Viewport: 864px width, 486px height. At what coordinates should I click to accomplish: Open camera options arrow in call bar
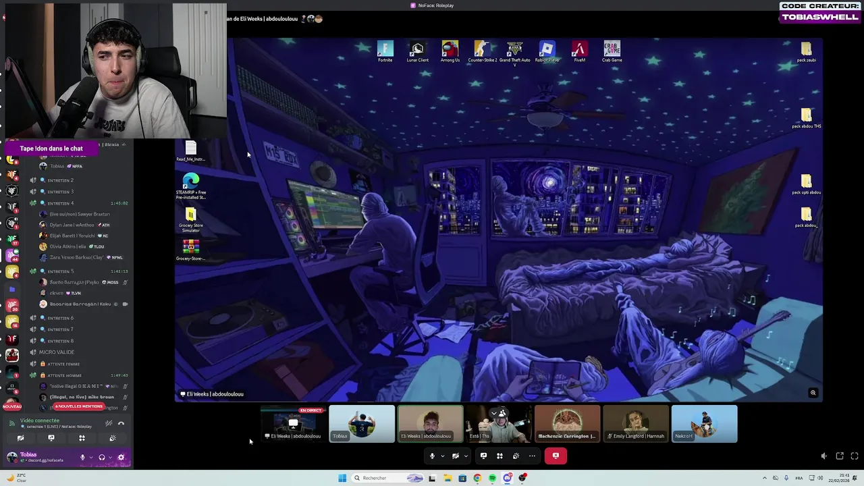point(466,456)
